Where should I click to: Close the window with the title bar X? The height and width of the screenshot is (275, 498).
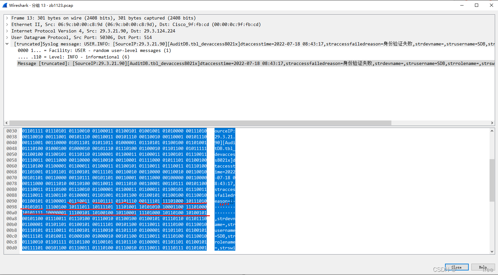[x=491, y=5]
